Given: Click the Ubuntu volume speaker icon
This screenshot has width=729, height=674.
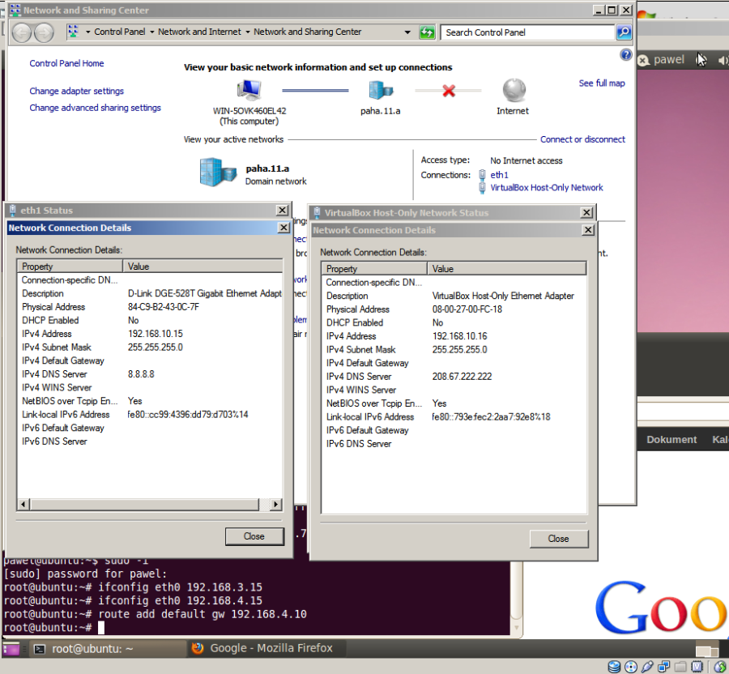Looking at the screenshot, I should point(723,60).
